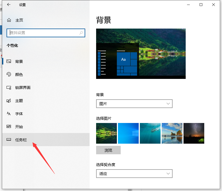
Task: Click the large desktop preview image
Action: pyautogui.click(x=141, y=53)
